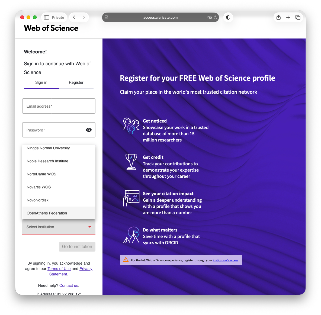Click the translate icon in address bar
This screenshot has width=321, height=315.
coord(209,17)
